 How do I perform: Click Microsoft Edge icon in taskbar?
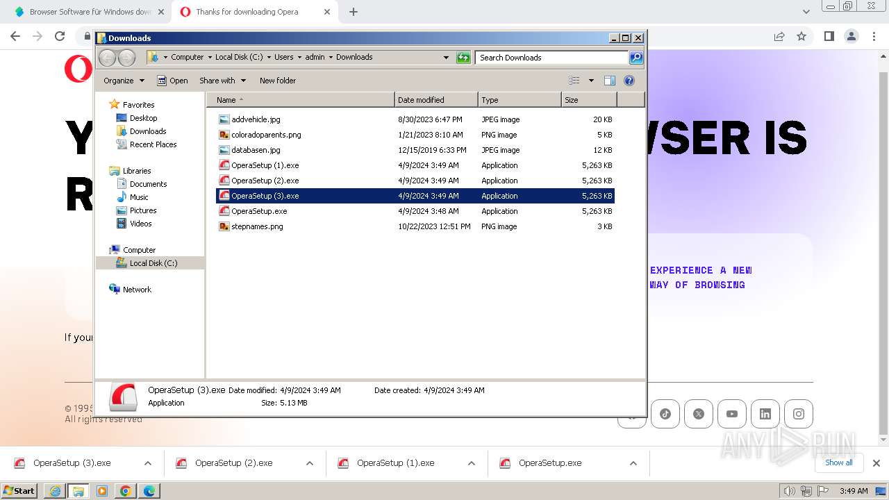(149, 491)
